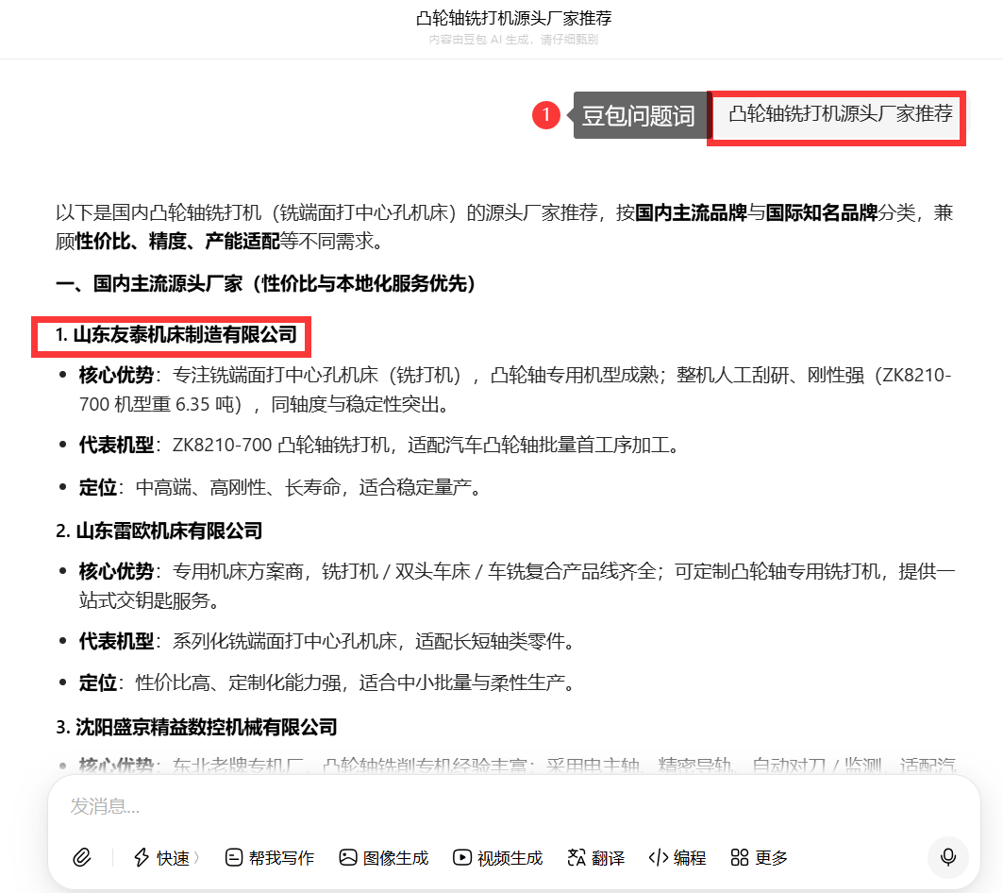Click the page title 凸轮轴铣打机源头厂家推荐
1003x893 pixels.
coord(513,18)
